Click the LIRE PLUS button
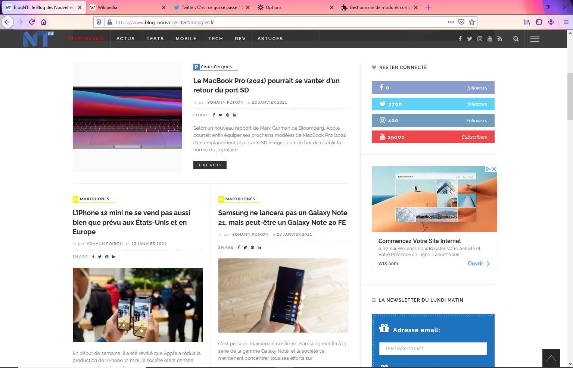 210,165
